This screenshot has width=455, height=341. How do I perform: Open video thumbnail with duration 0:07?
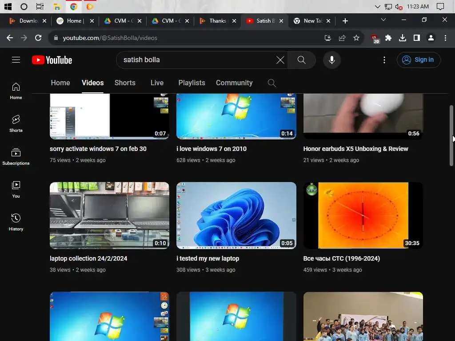(109, 116)
